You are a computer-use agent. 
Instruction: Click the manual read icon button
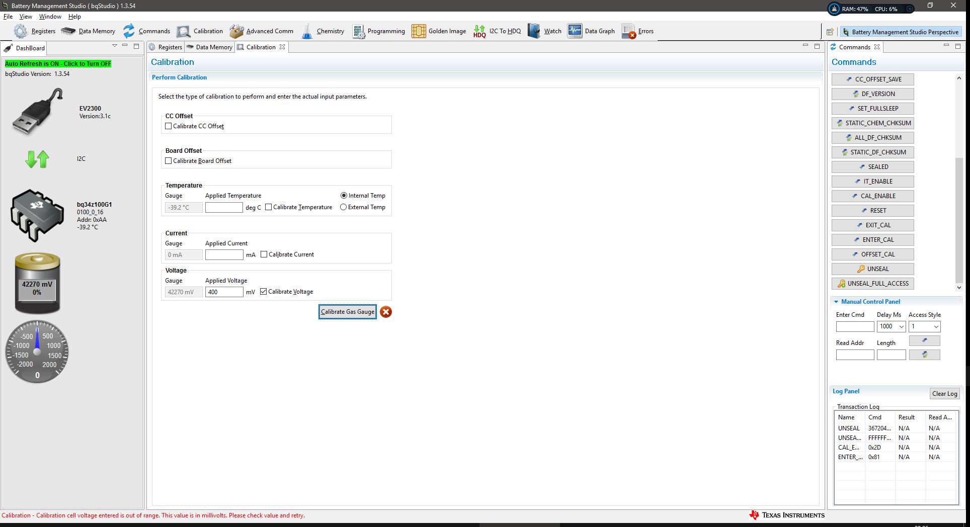tap(924, 355)
